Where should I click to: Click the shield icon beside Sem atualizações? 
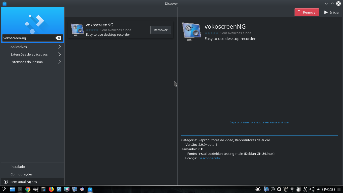[x=5, y=182]
